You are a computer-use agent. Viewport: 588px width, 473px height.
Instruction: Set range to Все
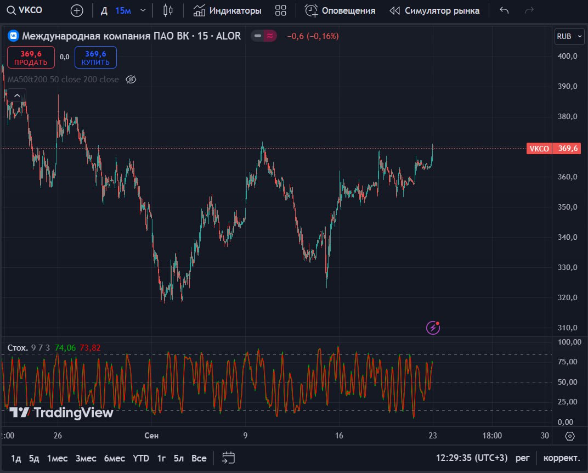(x=199, y=458)
